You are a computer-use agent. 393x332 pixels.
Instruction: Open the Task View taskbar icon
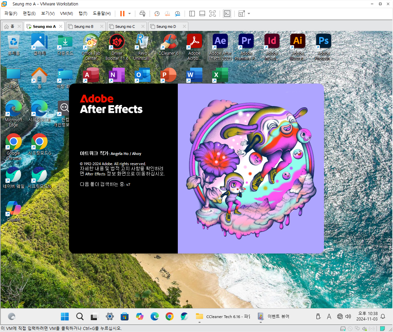pyautogui.click(x=95, y=316)
